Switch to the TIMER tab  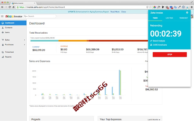(155, 18)
